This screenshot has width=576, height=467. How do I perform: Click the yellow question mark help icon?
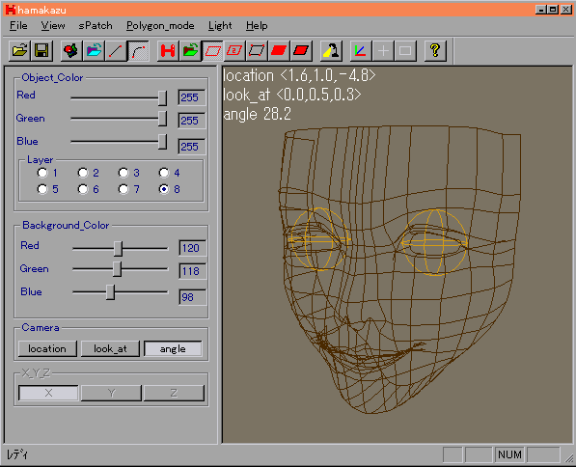pos(435,50)
